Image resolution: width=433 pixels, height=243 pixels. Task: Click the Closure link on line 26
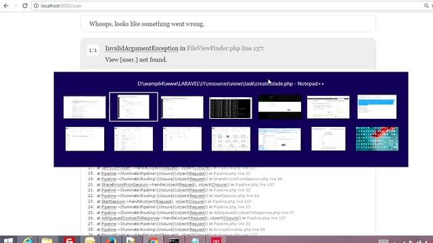[231, 218]
